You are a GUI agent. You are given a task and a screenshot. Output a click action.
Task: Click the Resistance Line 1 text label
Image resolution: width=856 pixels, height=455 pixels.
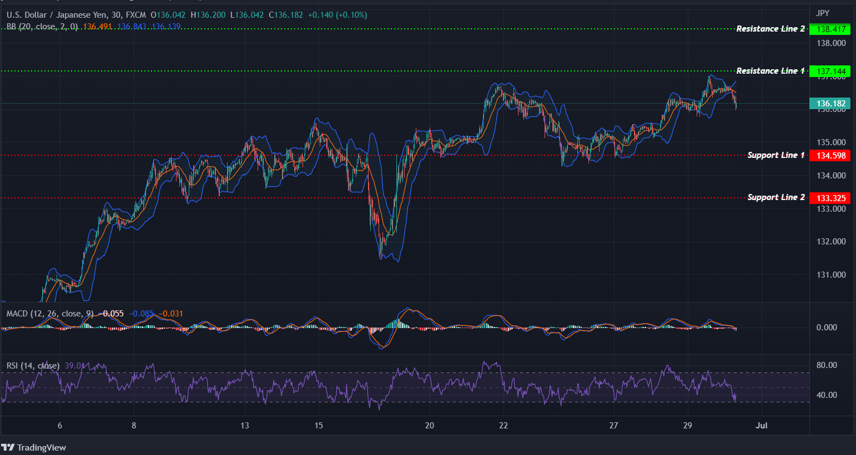point(771,70)
